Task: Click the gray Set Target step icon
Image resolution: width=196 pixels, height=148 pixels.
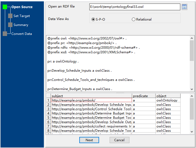Action: point(10,16)
